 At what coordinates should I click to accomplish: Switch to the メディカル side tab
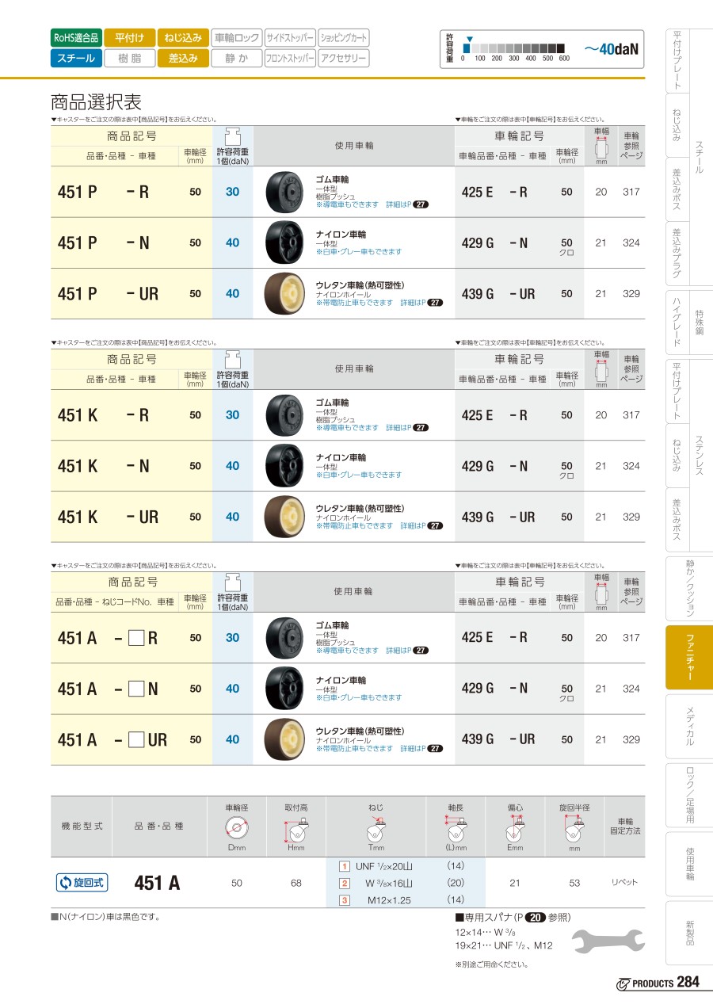pos(689,727)
